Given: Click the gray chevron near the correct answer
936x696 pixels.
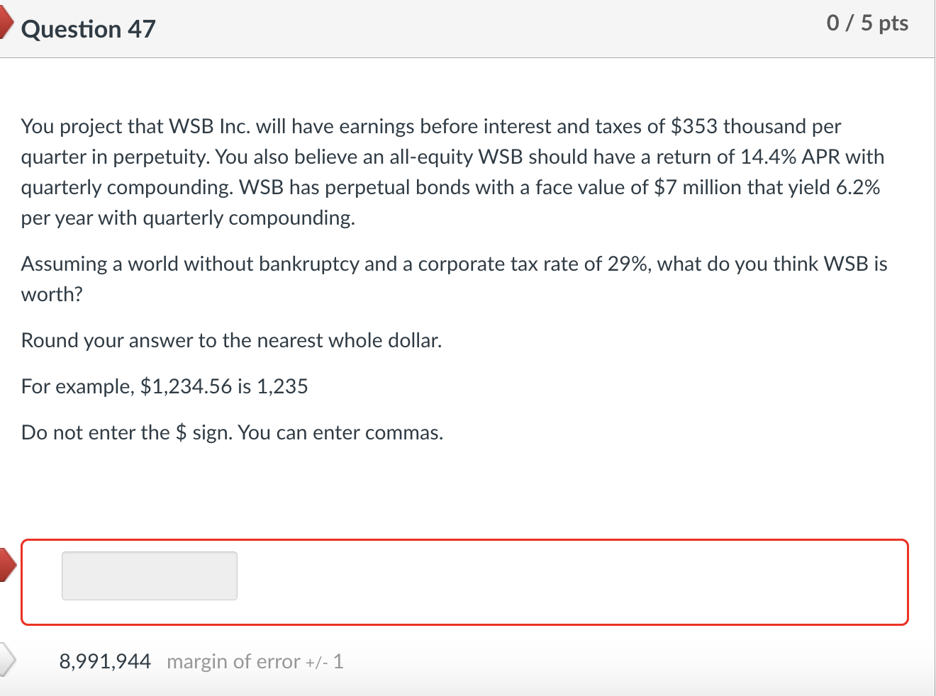Looking at the screenshot, I should pyautogui.click(x=7, y=660).
